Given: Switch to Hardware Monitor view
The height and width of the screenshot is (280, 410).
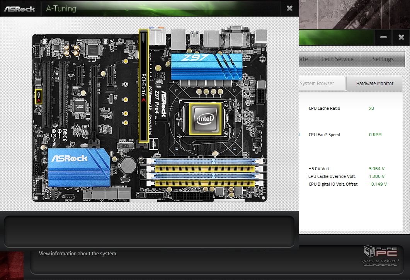Looking at the screenshot, I should pos(374,84).
